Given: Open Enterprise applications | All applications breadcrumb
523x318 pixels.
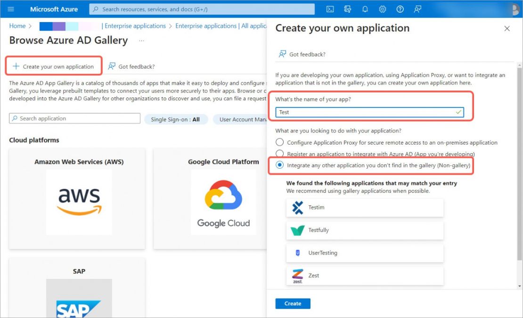Looking at the screenshot, I should click(221, 26).
